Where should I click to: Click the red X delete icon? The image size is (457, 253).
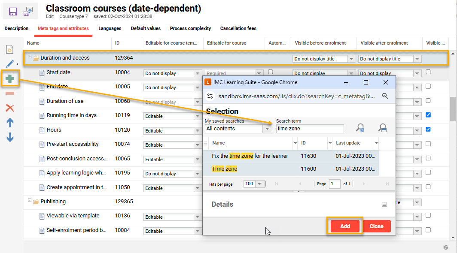click(x=10, y=108)
